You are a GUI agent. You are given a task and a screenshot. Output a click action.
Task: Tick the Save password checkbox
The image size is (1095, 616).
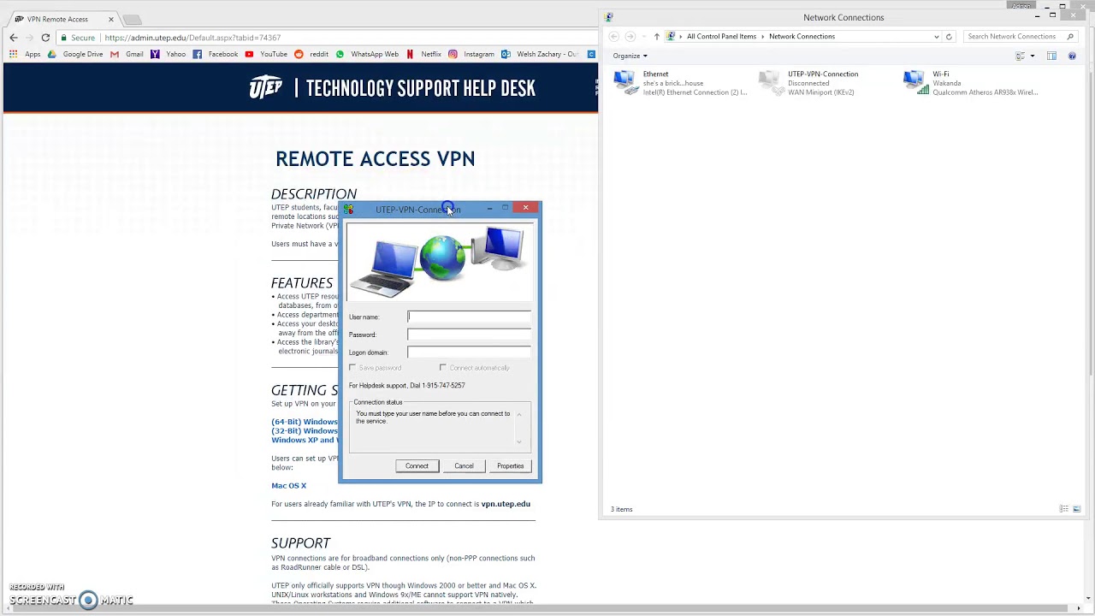pyautogui.click(x=352, y=368)
